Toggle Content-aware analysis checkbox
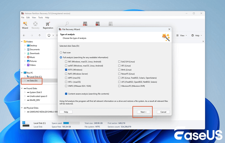This screenshot has height=143, width=225. (66, 94)
